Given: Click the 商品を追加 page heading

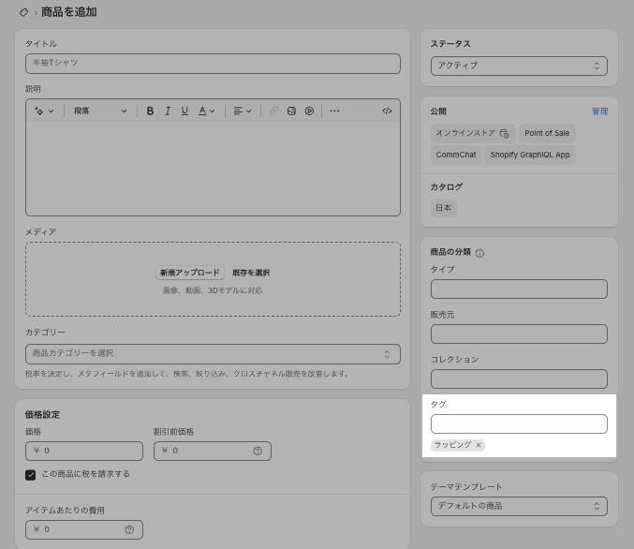Looking at the screenshot, I should pyautogui.click(x=68, y=12).
